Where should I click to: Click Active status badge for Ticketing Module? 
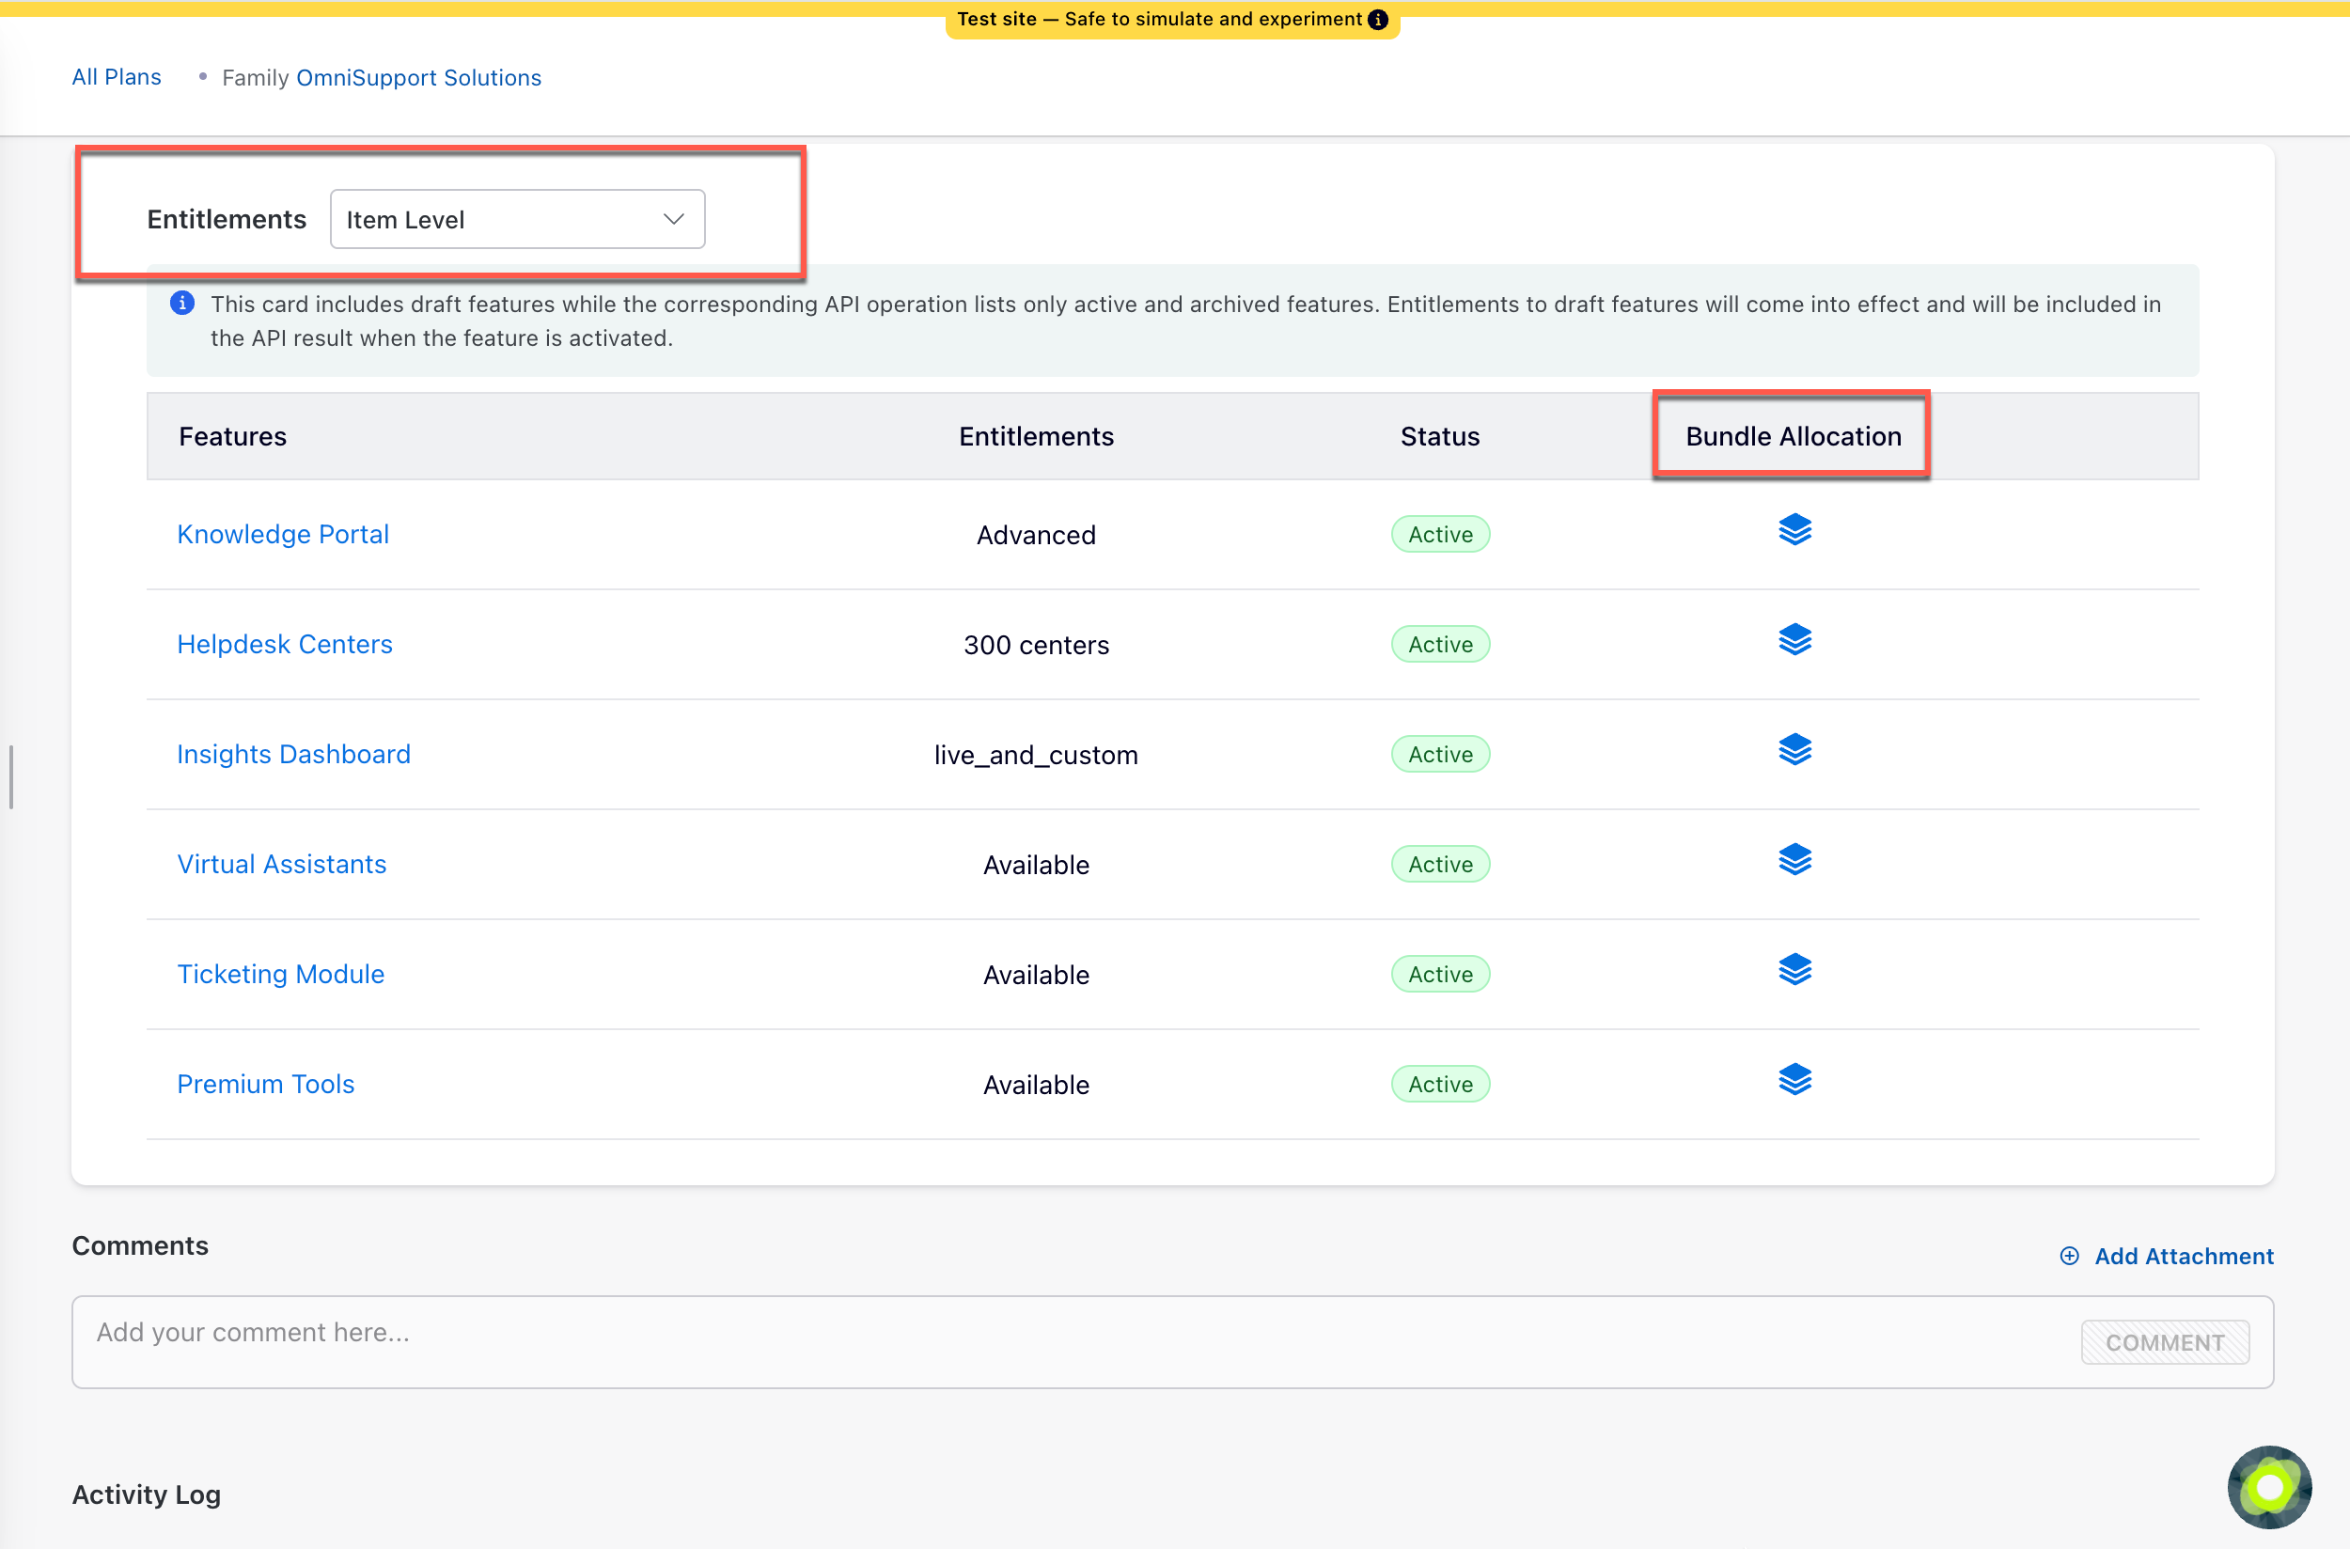1439,974
